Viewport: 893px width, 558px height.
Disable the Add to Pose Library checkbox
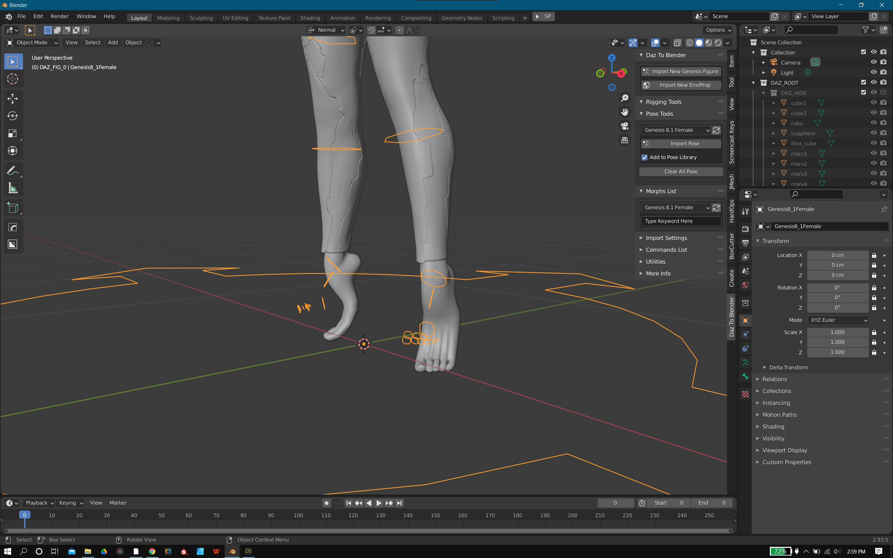pos(644,158)
